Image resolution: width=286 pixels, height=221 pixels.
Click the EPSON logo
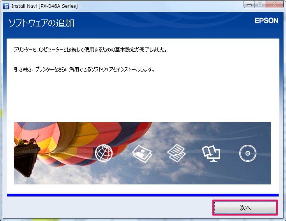(267, 21)
